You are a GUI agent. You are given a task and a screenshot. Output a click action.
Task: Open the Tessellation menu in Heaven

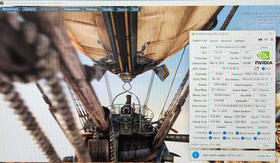[x=72, y=9]
